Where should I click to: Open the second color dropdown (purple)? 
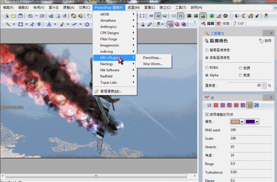click(x=257, y=121)
